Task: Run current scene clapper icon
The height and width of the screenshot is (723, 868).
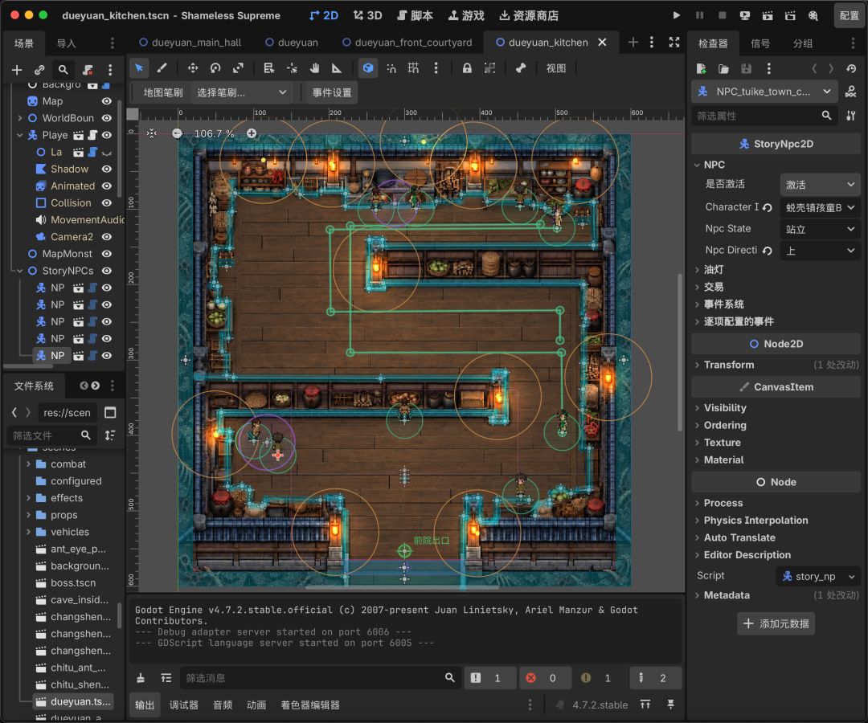Action: pos(768,15)
